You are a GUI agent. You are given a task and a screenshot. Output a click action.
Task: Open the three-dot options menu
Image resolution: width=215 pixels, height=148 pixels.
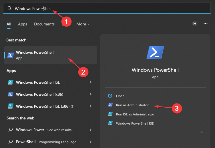click(205, 23)
